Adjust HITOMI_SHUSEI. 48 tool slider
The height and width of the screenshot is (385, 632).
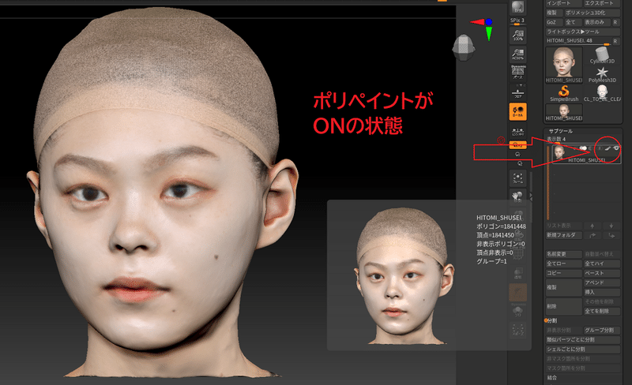point(578,41)
